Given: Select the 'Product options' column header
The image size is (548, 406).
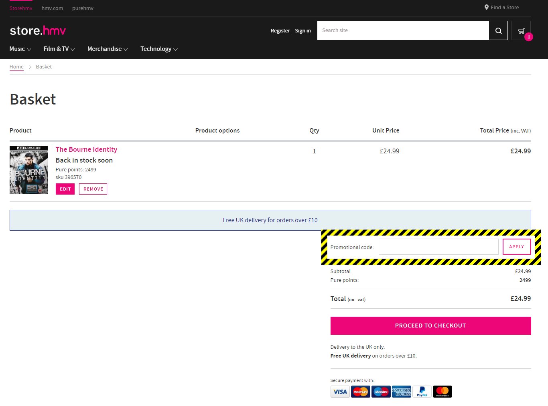Looking at the screenshot, I should point(217,131).
